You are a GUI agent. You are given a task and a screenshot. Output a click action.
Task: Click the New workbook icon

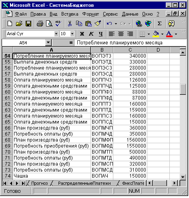pos(10,24)
